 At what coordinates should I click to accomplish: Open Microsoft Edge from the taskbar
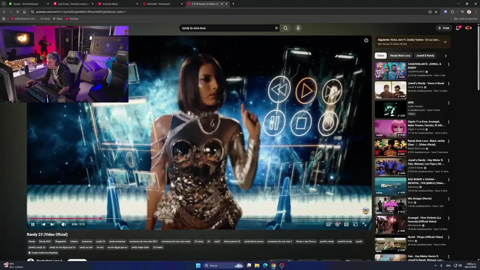(265, 265)
